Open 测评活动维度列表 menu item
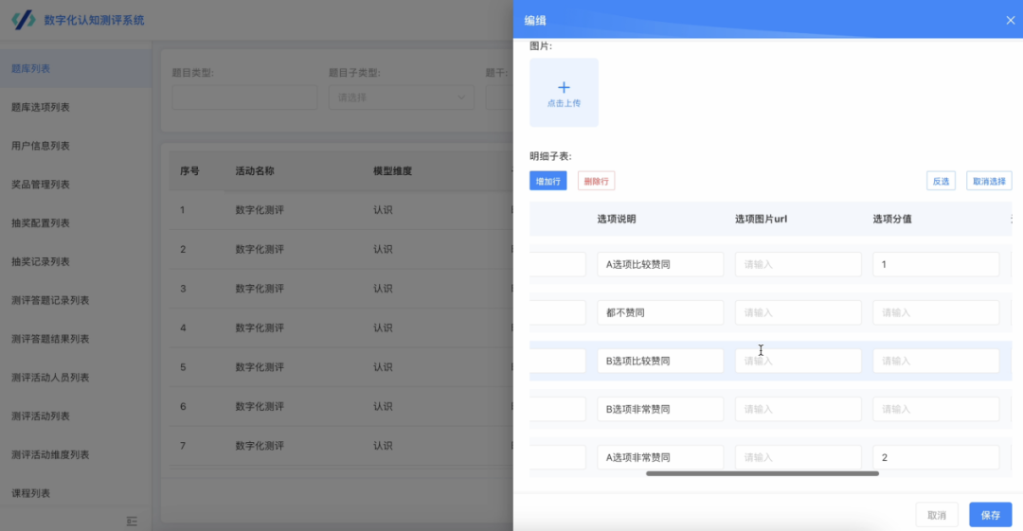 [x=76, y=454]
